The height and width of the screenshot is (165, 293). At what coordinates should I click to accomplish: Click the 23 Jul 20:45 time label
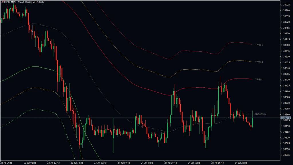coord(100,163)
